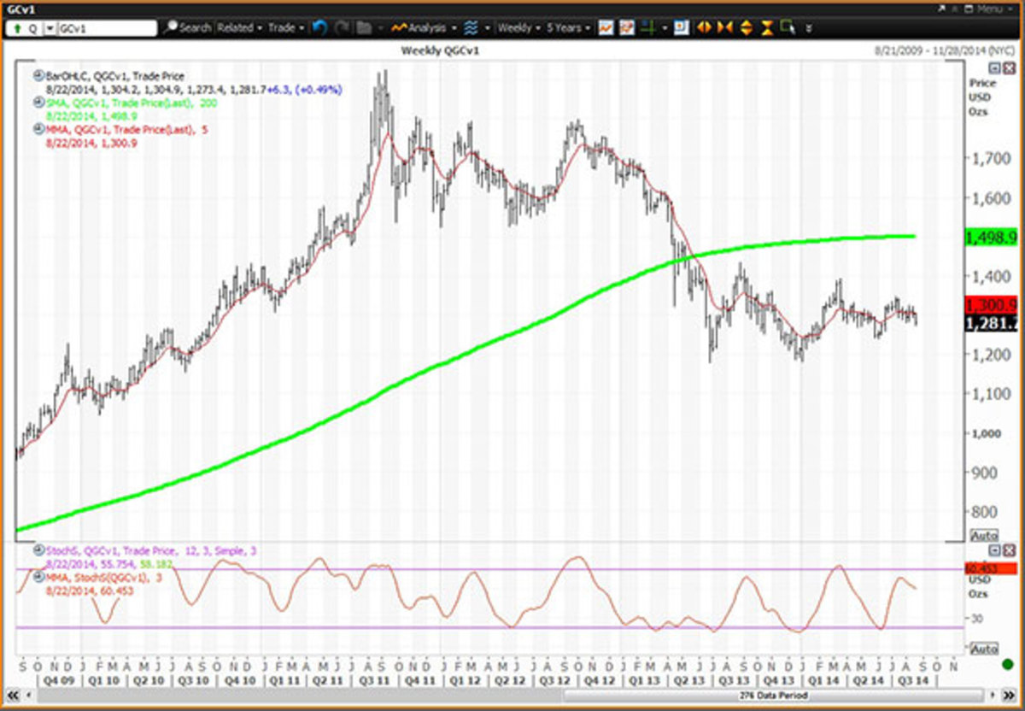This screenshot has height=711, width=1025.
Task: Enable the crosshair cursor toggle
Action: [648, 27]
